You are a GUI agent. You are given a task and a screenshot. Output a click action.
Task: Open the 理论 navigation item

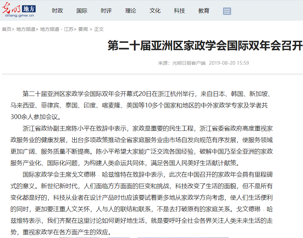130,11
